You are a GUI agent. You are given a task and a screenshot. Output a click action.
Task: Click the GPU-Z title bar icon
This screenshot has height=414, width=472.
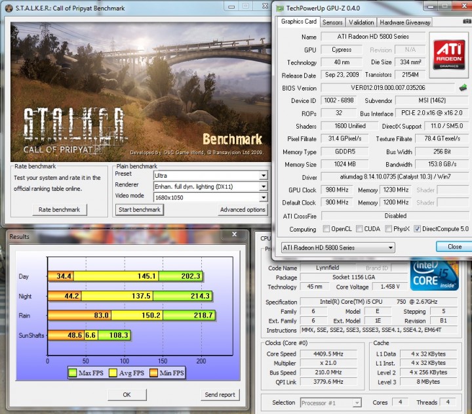(280, 8)
